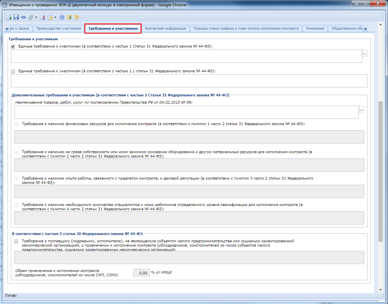Open the dropdown arrow beside the paperclip
388x304 pixels.
click(x=36, y=17)
